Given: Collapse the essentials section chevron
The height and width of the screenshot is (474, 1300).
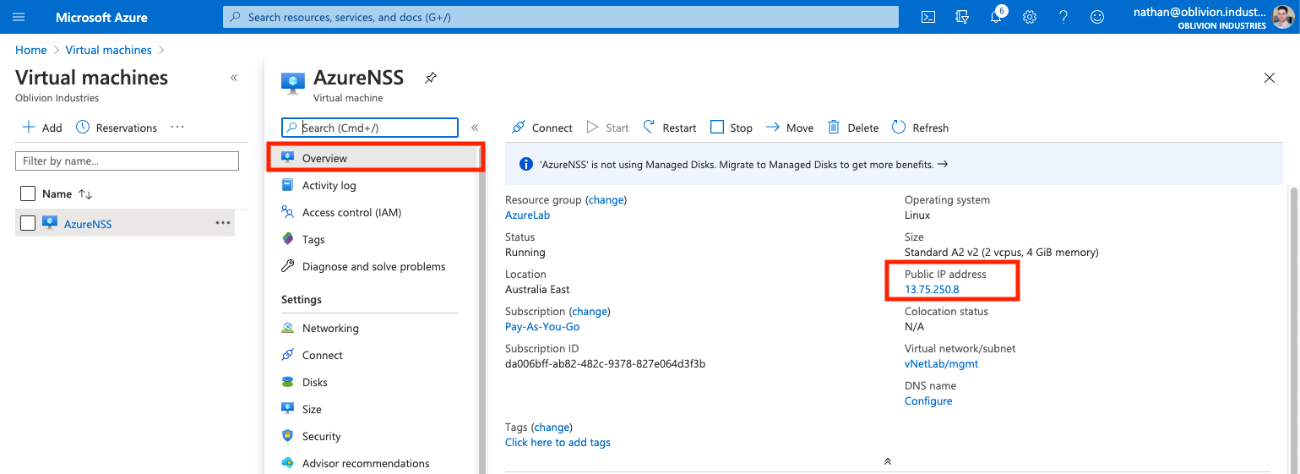Looking at the screenshot, I should [887, 461].
